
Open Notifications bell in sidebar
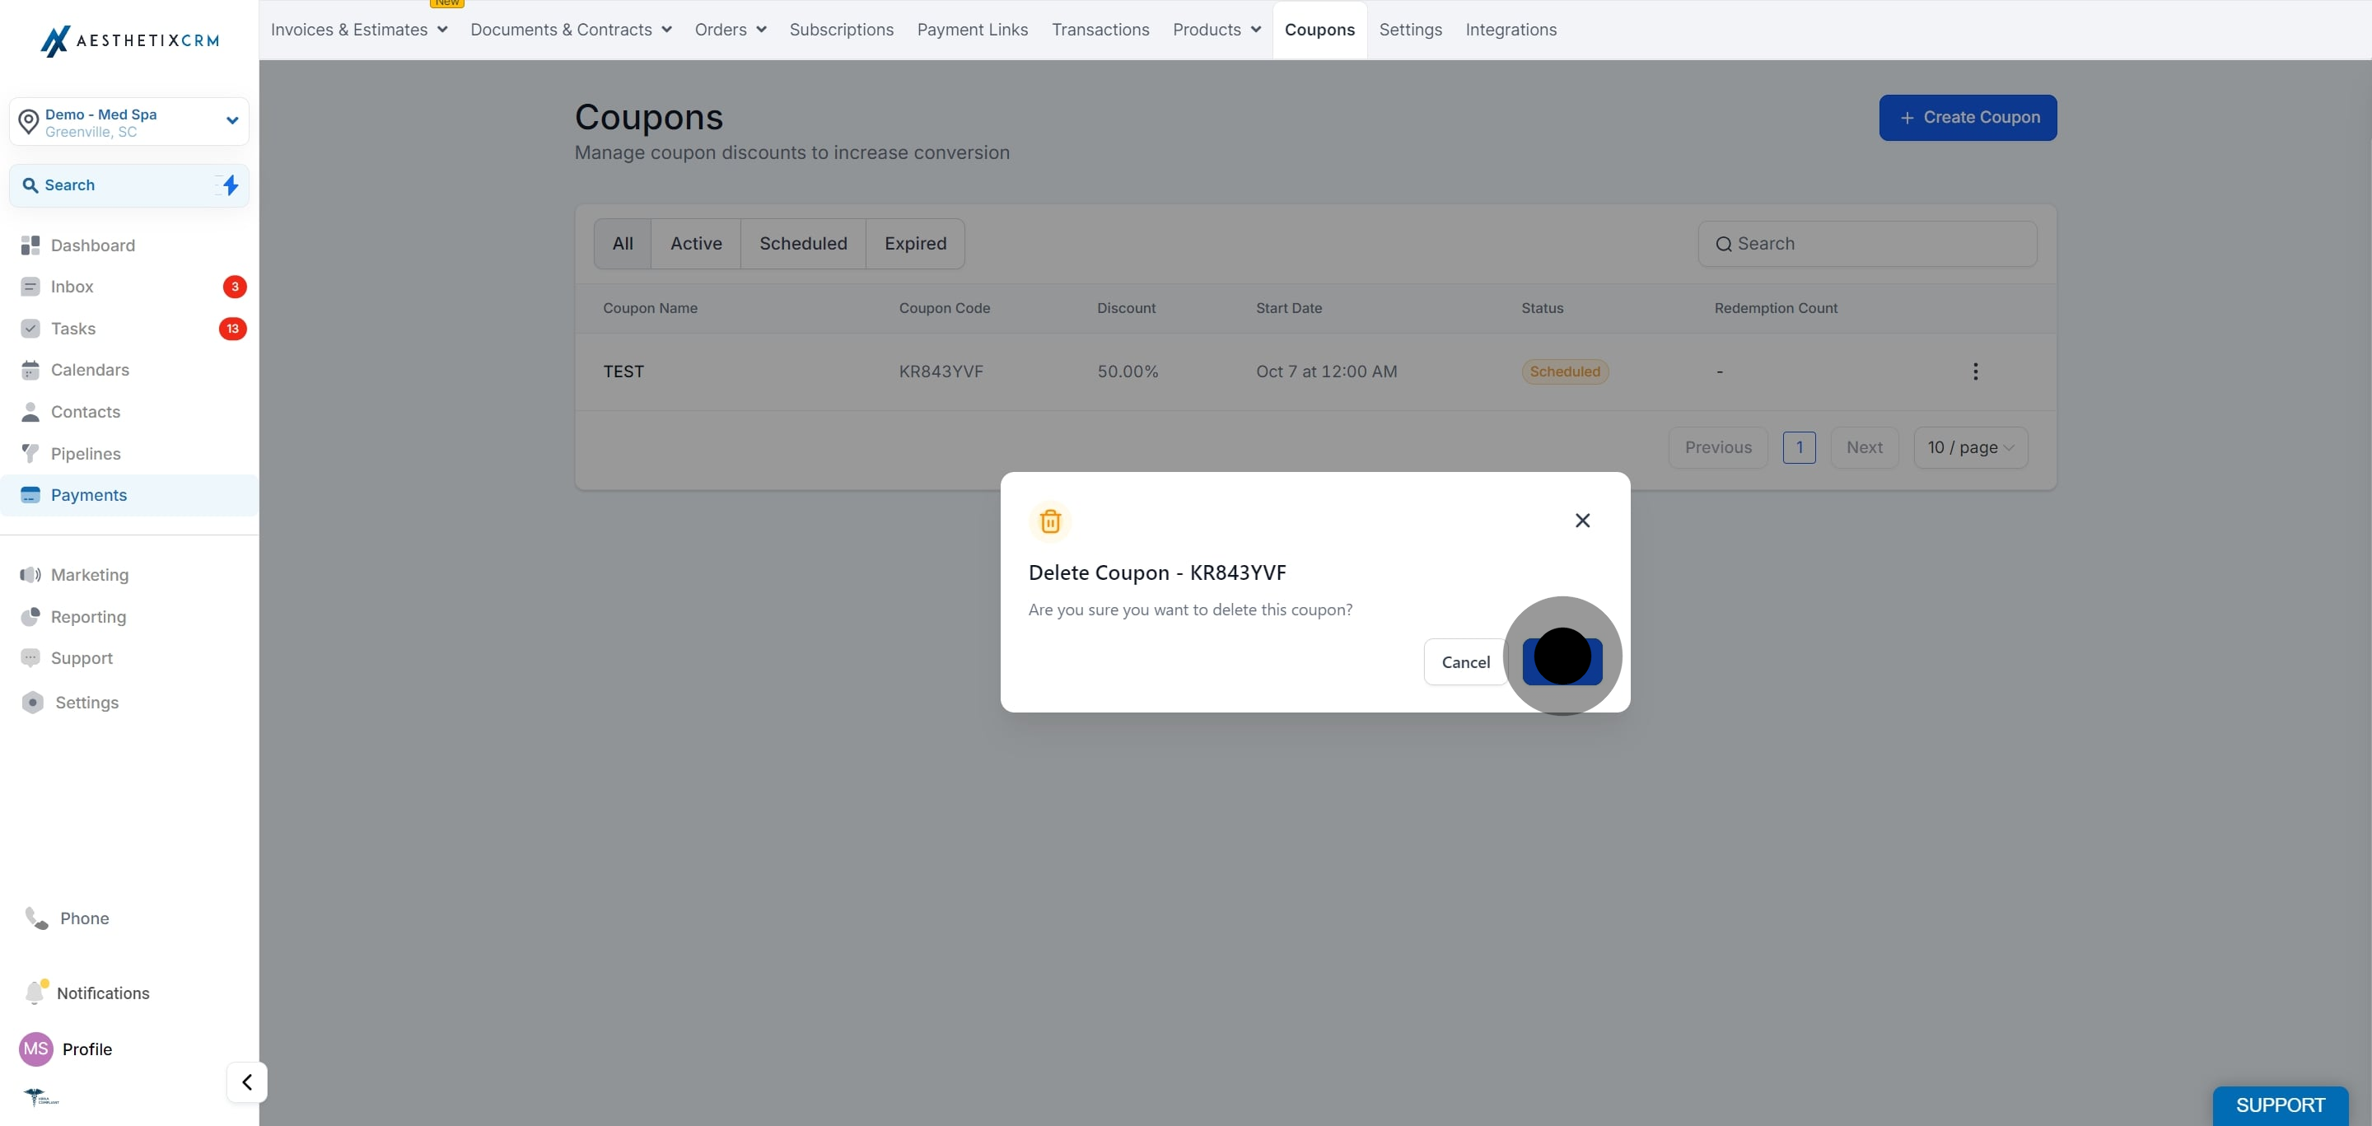point(35,992)
